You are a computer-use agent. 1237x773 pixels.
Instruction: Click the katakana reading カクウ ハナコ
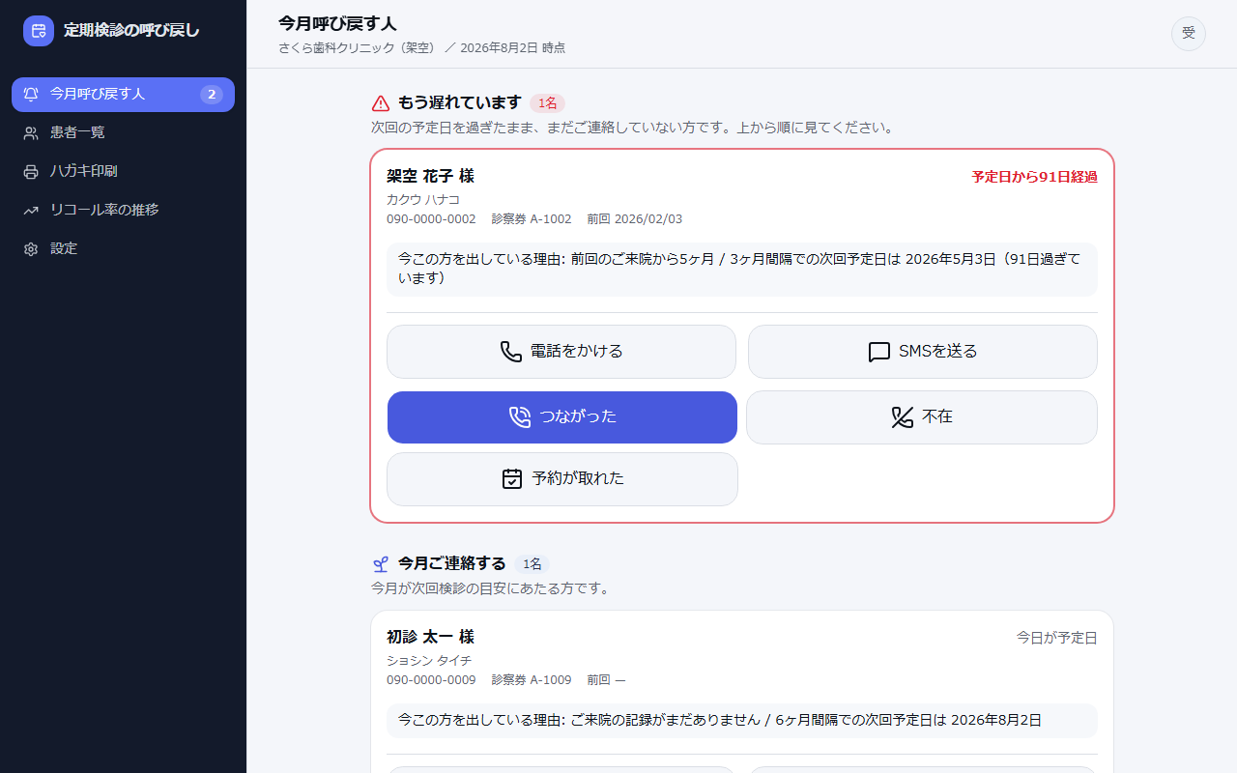tap(423, 200)
